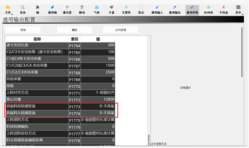249x148 pixels.
Task: Open the 气体 (Gas) configuration icon
Action: [97, 10]
